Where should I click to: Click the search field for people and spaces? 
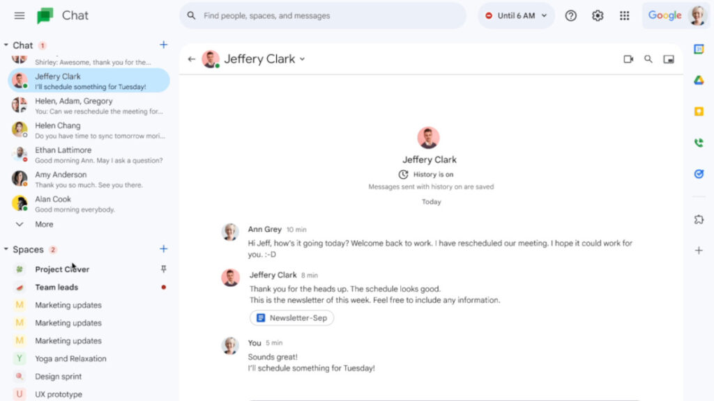click(323, 15)
